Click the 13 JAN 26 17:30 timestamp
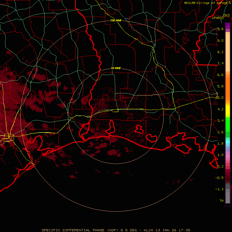 pos(173,230)
